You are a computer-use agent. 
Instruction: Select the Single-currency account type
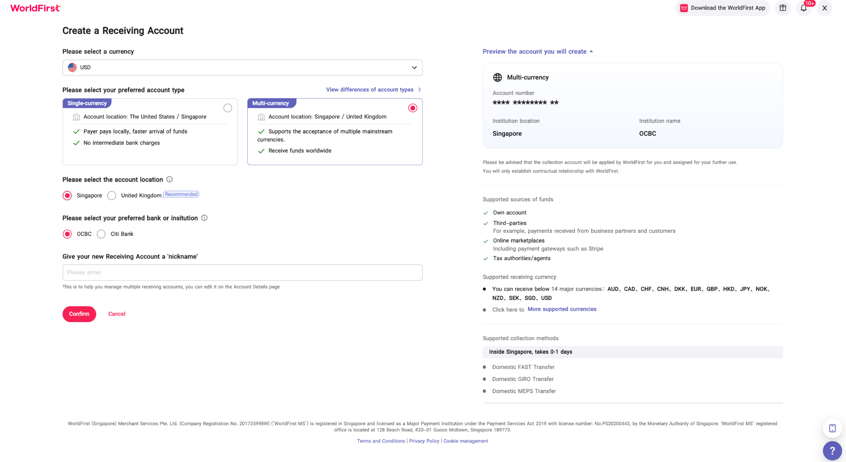(x=227, y=108)
